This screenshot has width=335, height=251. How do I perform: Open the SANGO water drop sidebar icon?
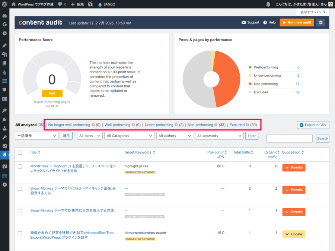[x=4, y=73]
